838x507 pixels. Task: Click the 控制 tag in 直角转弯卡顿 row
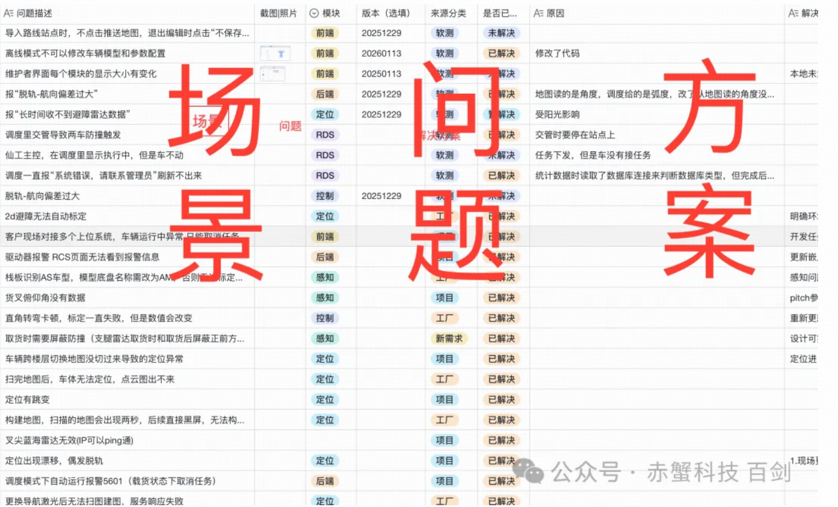[325, 318]
